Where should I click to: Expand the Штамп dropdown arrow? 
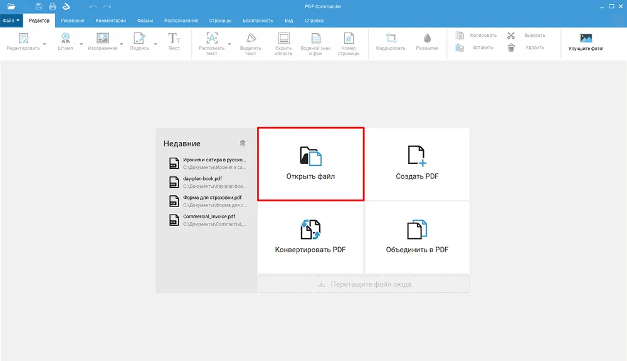pyautogui.click(x=81, y=44)
